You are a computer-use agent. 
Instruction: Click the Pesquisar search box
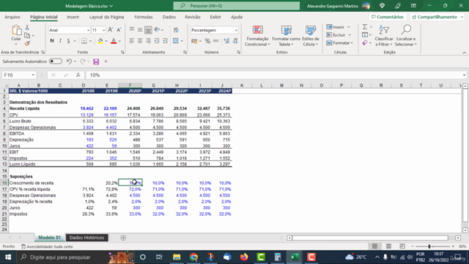click(x=236, y=6)
